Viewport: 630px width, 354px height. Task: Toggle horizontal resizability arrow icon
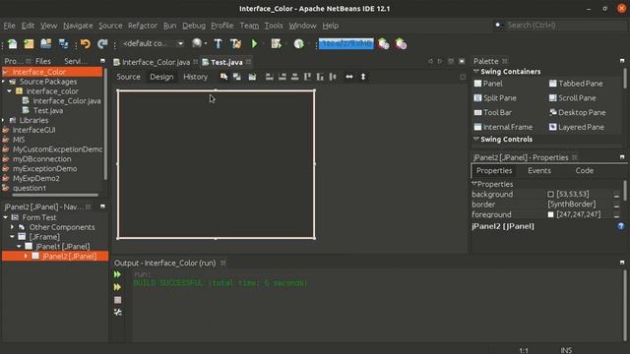pos(349,77)
